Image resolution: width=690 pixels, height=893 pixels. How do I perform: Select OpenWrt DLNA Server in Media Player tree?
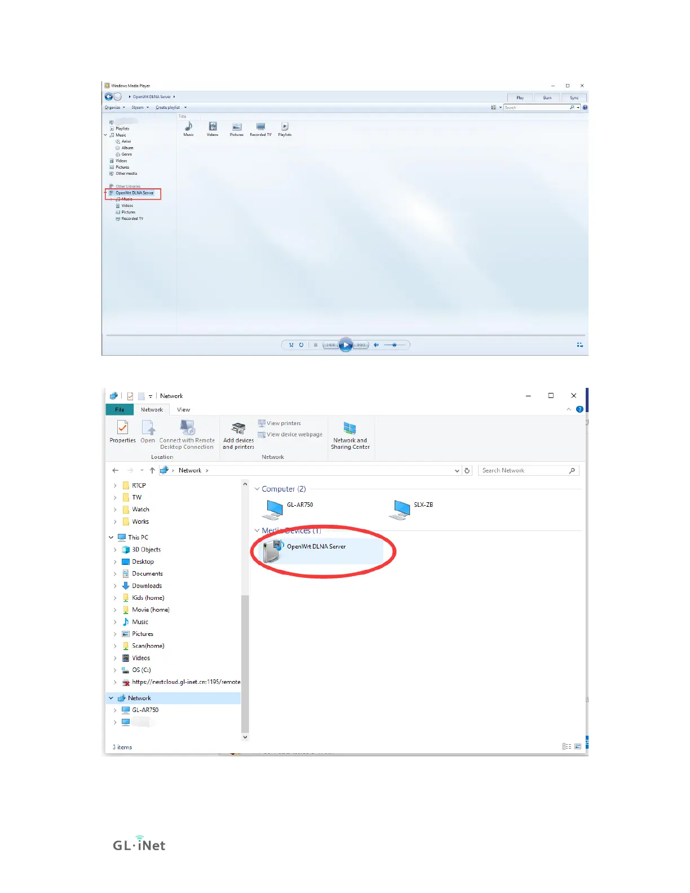tap(134, 193)
